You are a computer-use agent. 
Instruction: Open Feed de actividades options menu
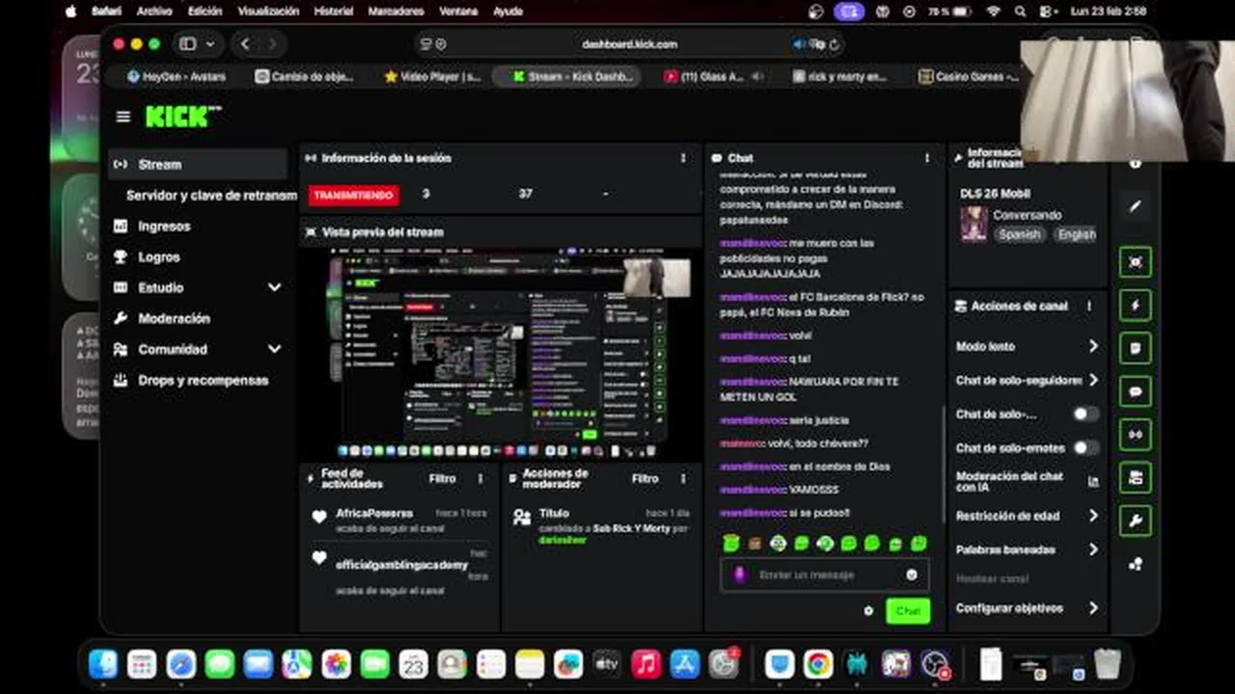[x=480, y=478]
